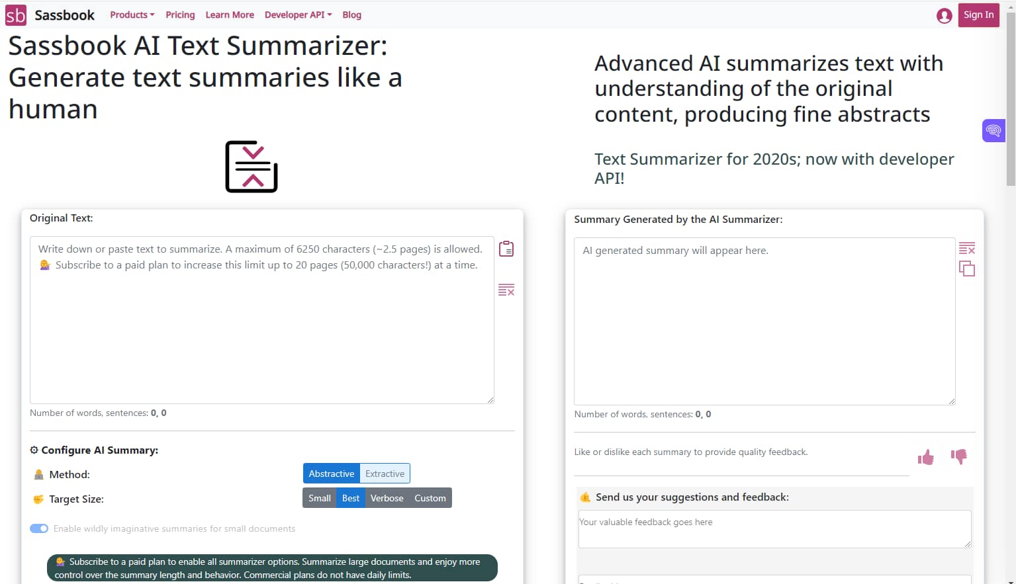The image size is (1016, 584).
Task: Paste clipboard content into Original Text
Action: point(506,249)
